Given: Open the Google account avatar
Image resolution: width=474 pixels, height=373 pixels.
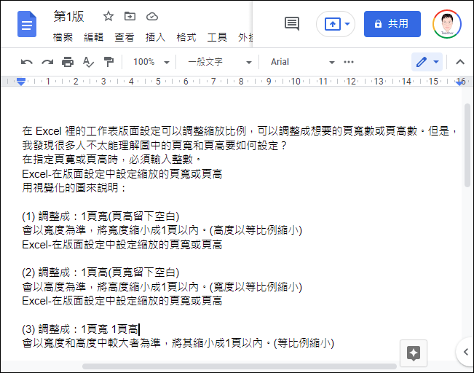Looking at the screenshot, I should [447, 24].
